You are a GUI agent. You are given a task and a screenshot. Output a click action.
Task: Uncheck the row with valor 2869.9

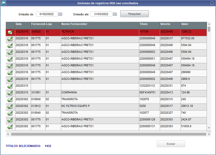(10, 80)
